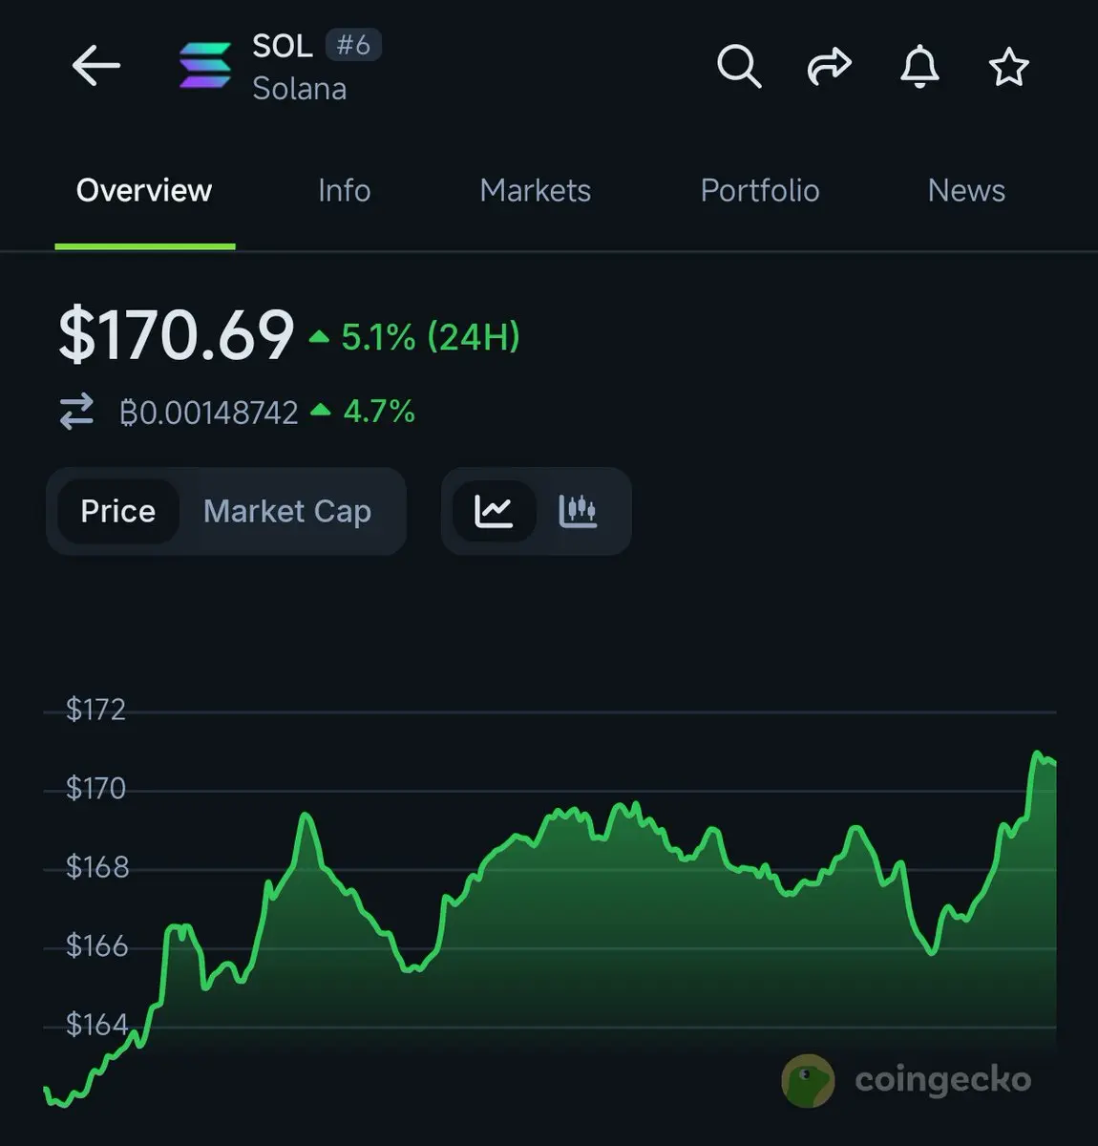The width and height of the screenshot is (1098, 1146).
Task: Go back with the left arrow
Action: [96, 66]
